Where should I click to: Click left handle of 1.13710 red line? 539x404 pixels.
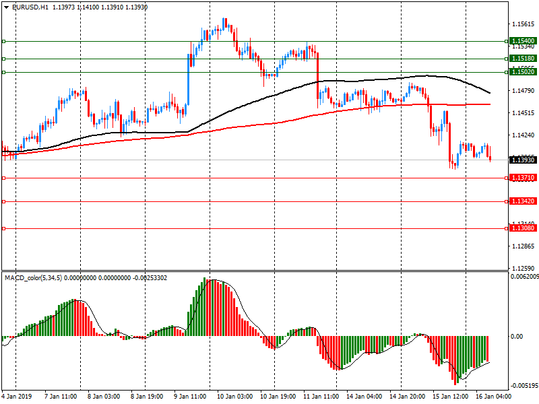click(x=3, y=178)
